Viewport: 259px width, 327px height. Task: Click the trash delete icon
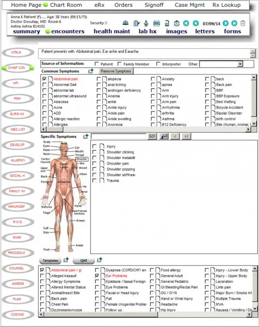[243, 23]
